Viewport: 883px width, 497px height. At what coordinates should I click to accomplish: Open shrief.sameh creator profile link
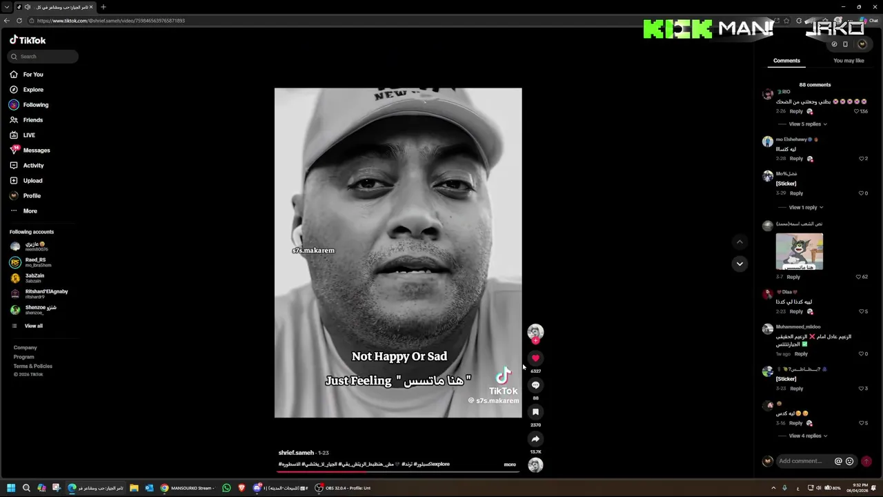(296, 453)
